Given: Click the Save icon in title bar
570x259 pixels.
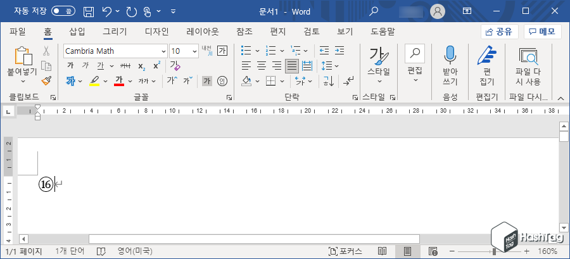Looking at the screenshot, I should click(88, 11).
